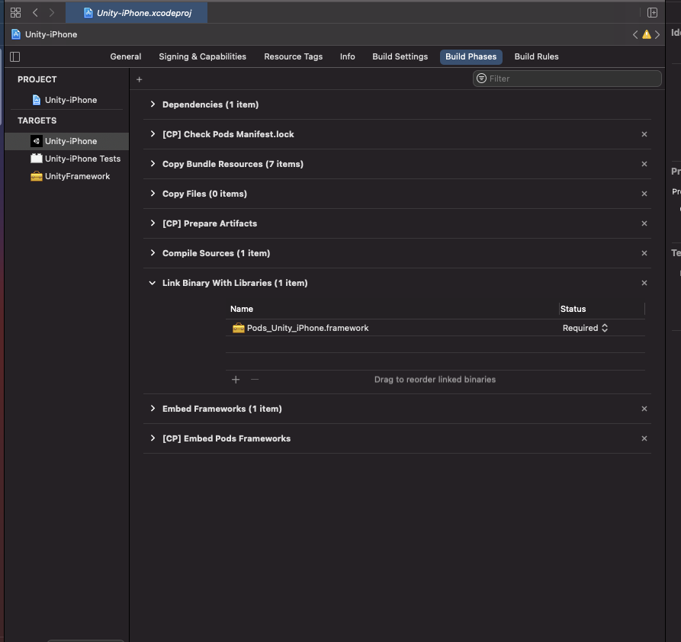Delete [CP] Check Pods Manifest.lock phase
The width and height of the screenshot is (681, 642).
pyautogui.click(x=644, y=134)
